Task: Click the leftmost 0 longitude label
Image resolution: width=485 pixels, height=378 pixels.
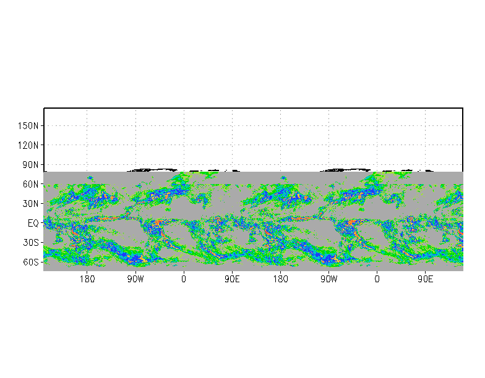Action: (x=184, y=279)
